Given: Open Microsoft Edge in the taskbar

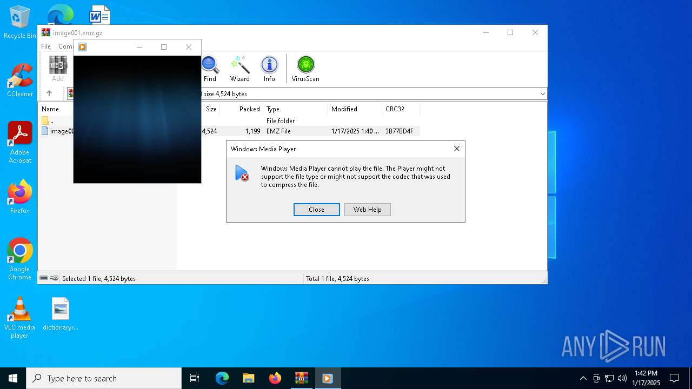Looking at the screenshot, I should pos(222,378).
